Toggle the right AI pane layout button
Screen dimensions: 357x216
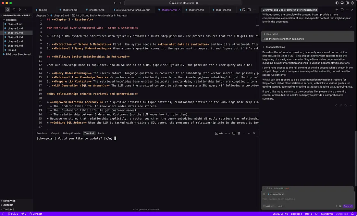[x=347, y=3]
